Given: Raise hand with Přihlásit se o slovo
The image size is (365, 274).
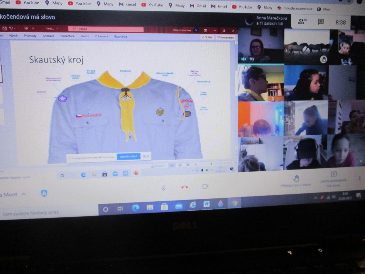Looking at the screenshot, I should (296, 181).
